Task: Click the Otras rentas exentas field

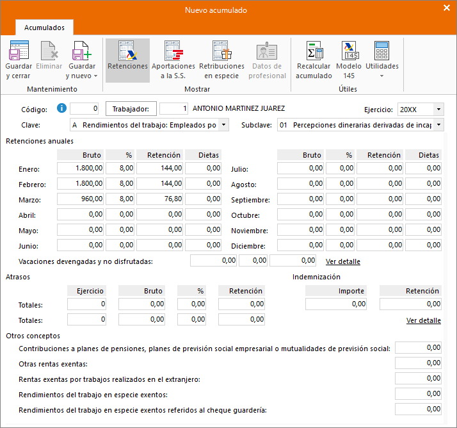Action: click(x=418, y=363)
